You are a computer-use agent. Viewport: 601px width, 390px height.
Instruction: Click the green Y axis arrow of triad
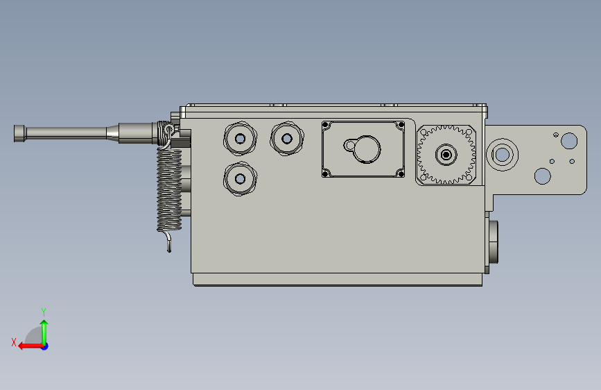(44, 332)
